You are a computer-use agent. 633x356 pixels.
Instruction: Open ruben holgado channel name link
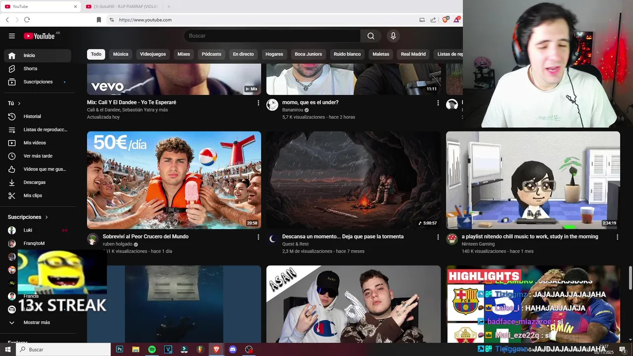pos(117,244)
